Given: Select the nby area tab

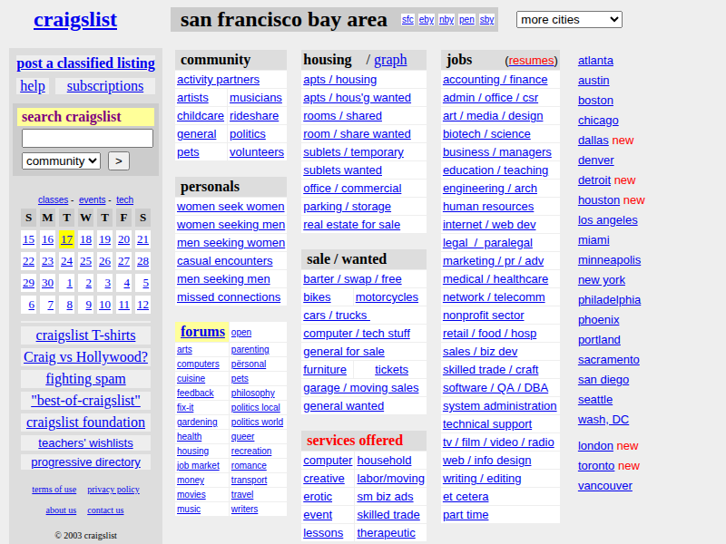Looking at the screenshot, I should (x=446, y=19).
